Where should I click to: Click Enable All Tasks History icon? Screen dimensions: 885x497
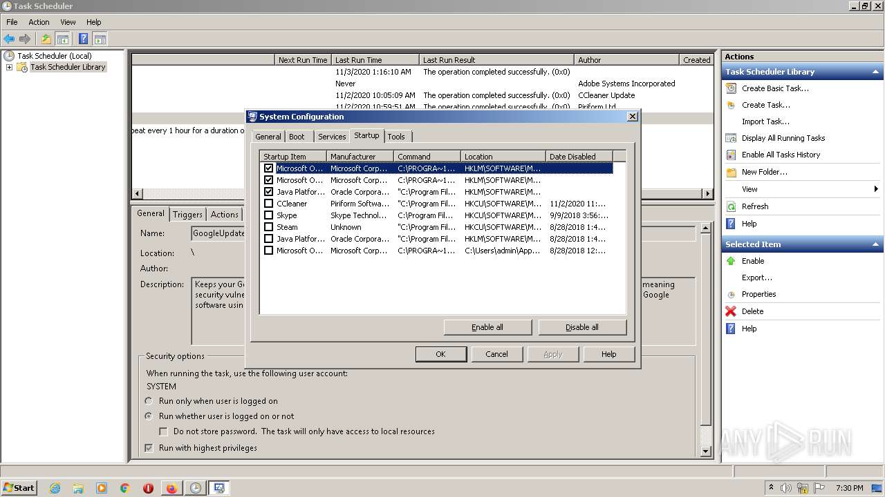point(731,155)
